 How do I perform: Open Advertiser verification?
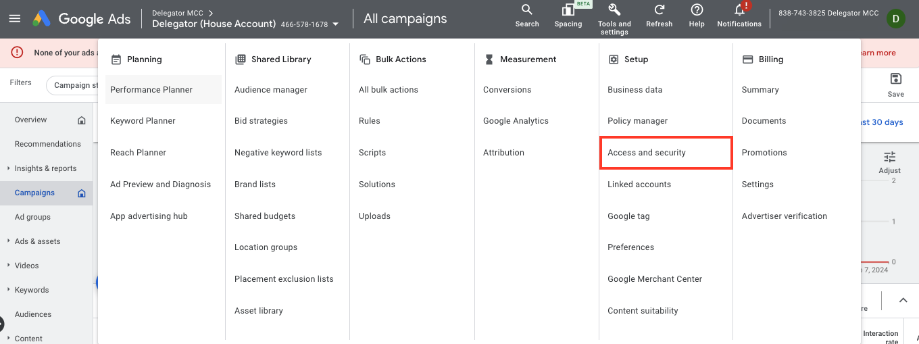click(x=785, y=216)
